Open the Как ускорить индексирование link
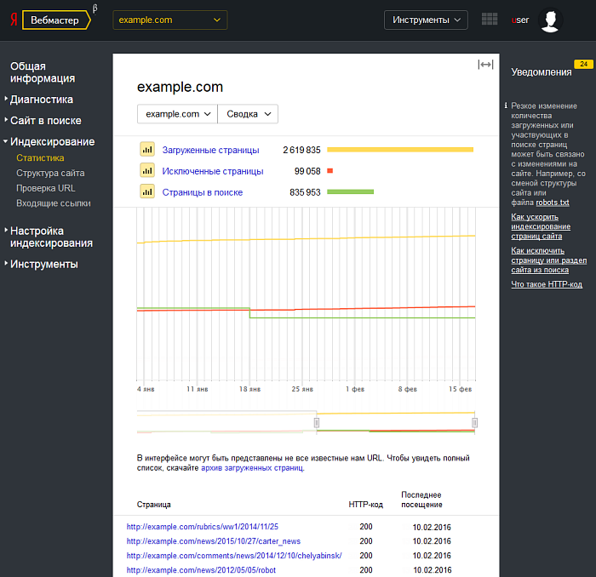 tap(541, 221)
